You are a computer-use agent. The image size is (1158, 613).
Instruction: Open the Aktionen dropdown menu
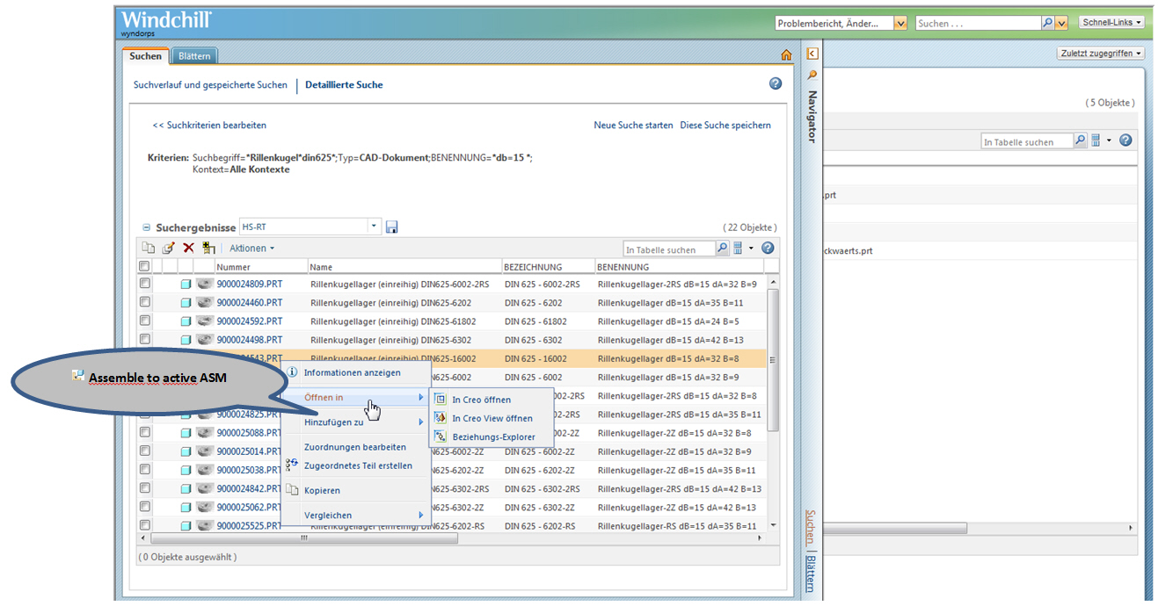click(x=251, y=249)
